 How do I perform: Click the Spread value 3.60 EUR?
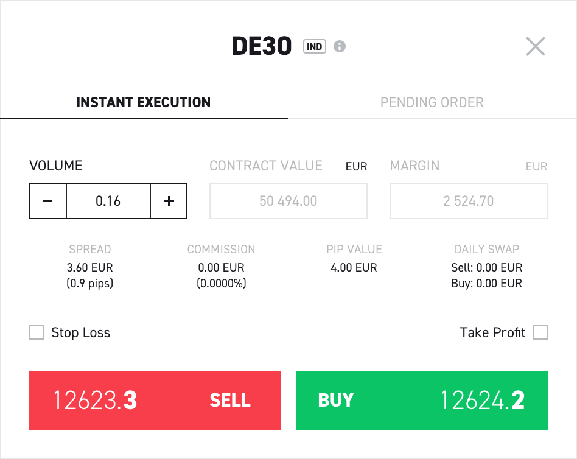[90, 267]
